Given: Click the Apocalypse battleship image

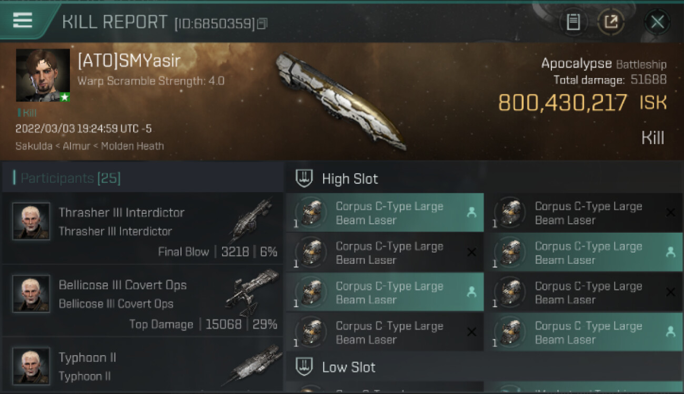Looking at the screenshot, I should [340, 100].
